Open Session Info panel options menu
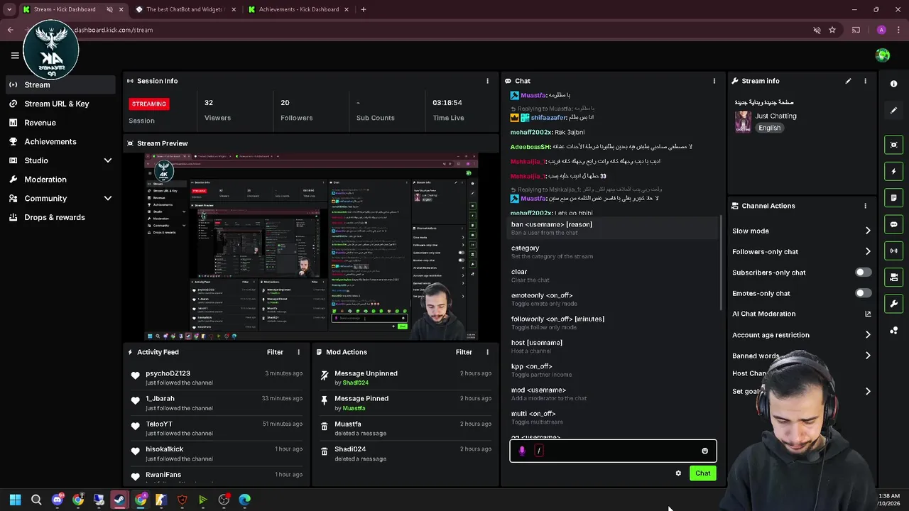This screenshot has height=511, width=909. (x=487, y=81)
